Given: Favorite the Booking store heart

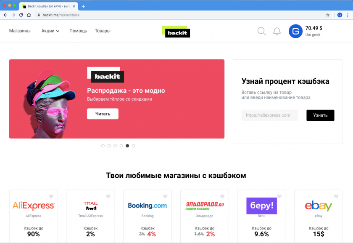Looking at the screenshot, I should [x=165, y=196].
